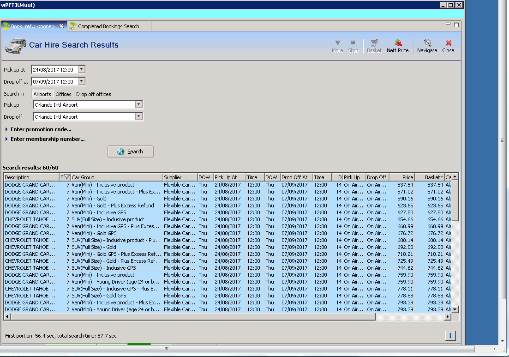This screenshot has width=509, height=357.
Task: Select Van(Mini) - Gold row priced 590.16
Action: pyautogui.click(x=227, y=199)
